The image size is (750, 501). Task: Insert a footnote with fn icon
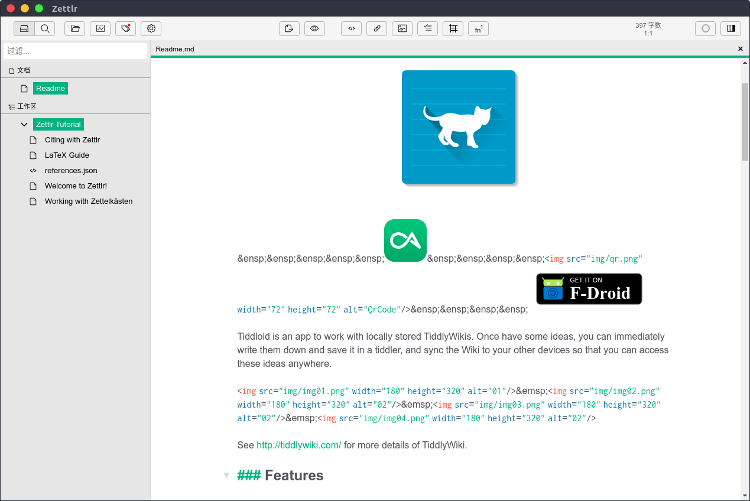(x=478, y=28)
